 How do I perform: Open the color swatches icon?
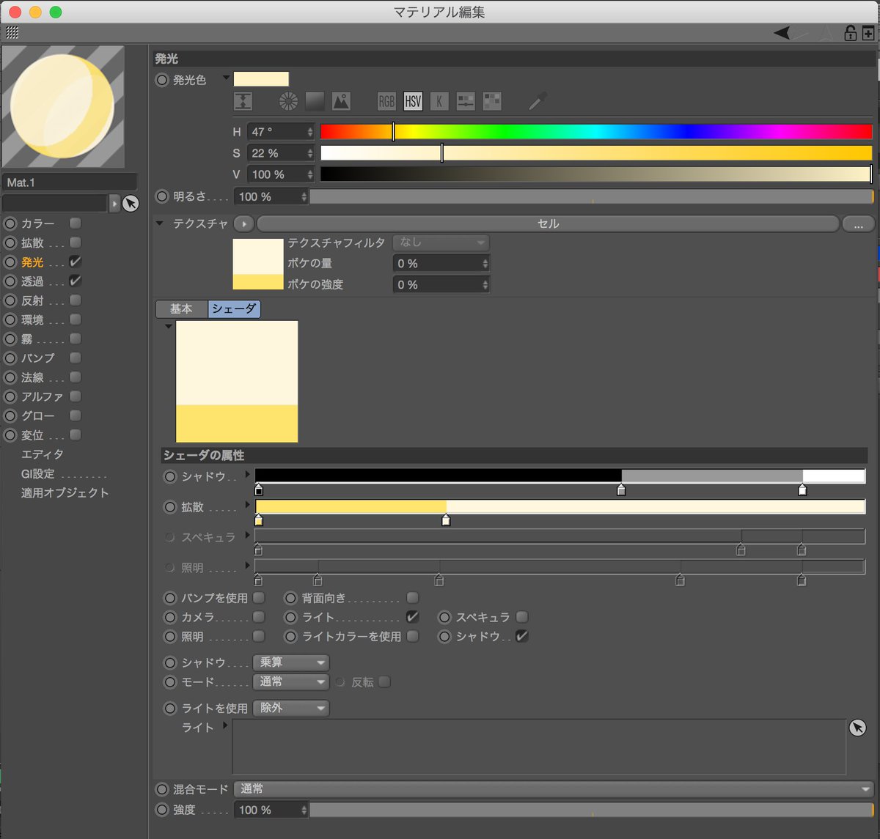492,101
